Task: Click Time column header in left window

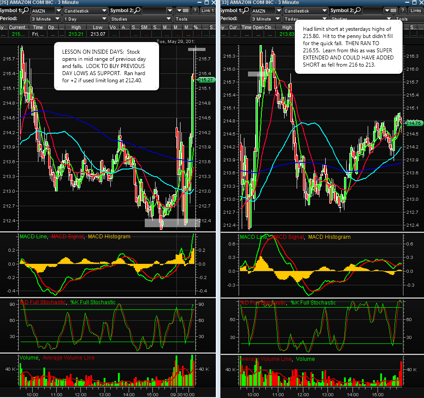Action: click(38, 27)
